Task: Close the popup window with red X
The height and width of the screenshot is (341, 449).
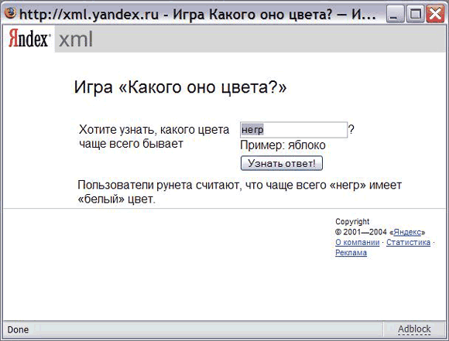Action: click(x=435, y=14)
